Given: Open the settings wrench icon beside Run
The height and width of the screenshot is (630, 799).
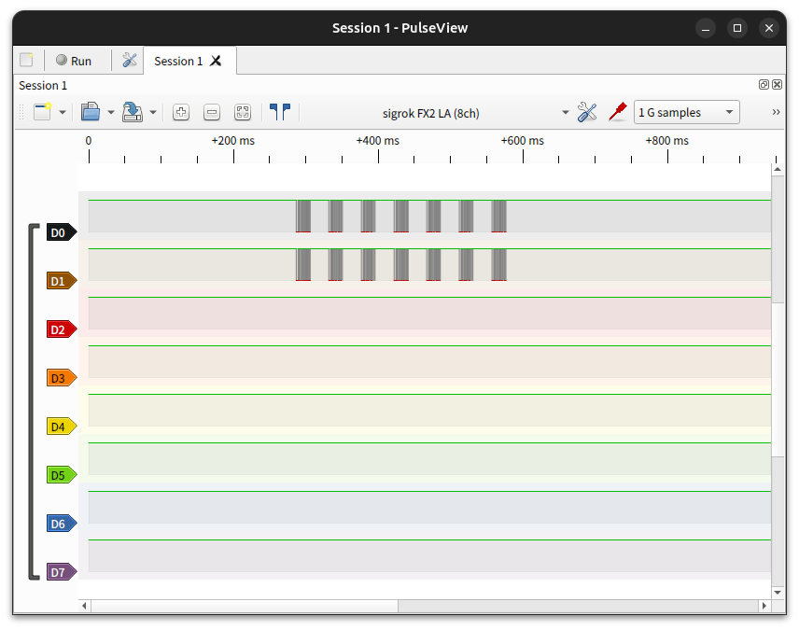Looking at the screenshot, I should tap(130, 61).
